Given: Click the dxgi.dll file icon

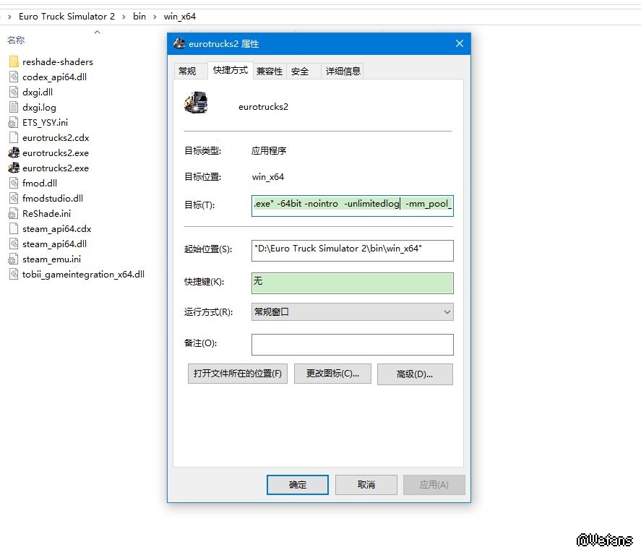Looking at the screenshot, I should [x=14, y=92].
